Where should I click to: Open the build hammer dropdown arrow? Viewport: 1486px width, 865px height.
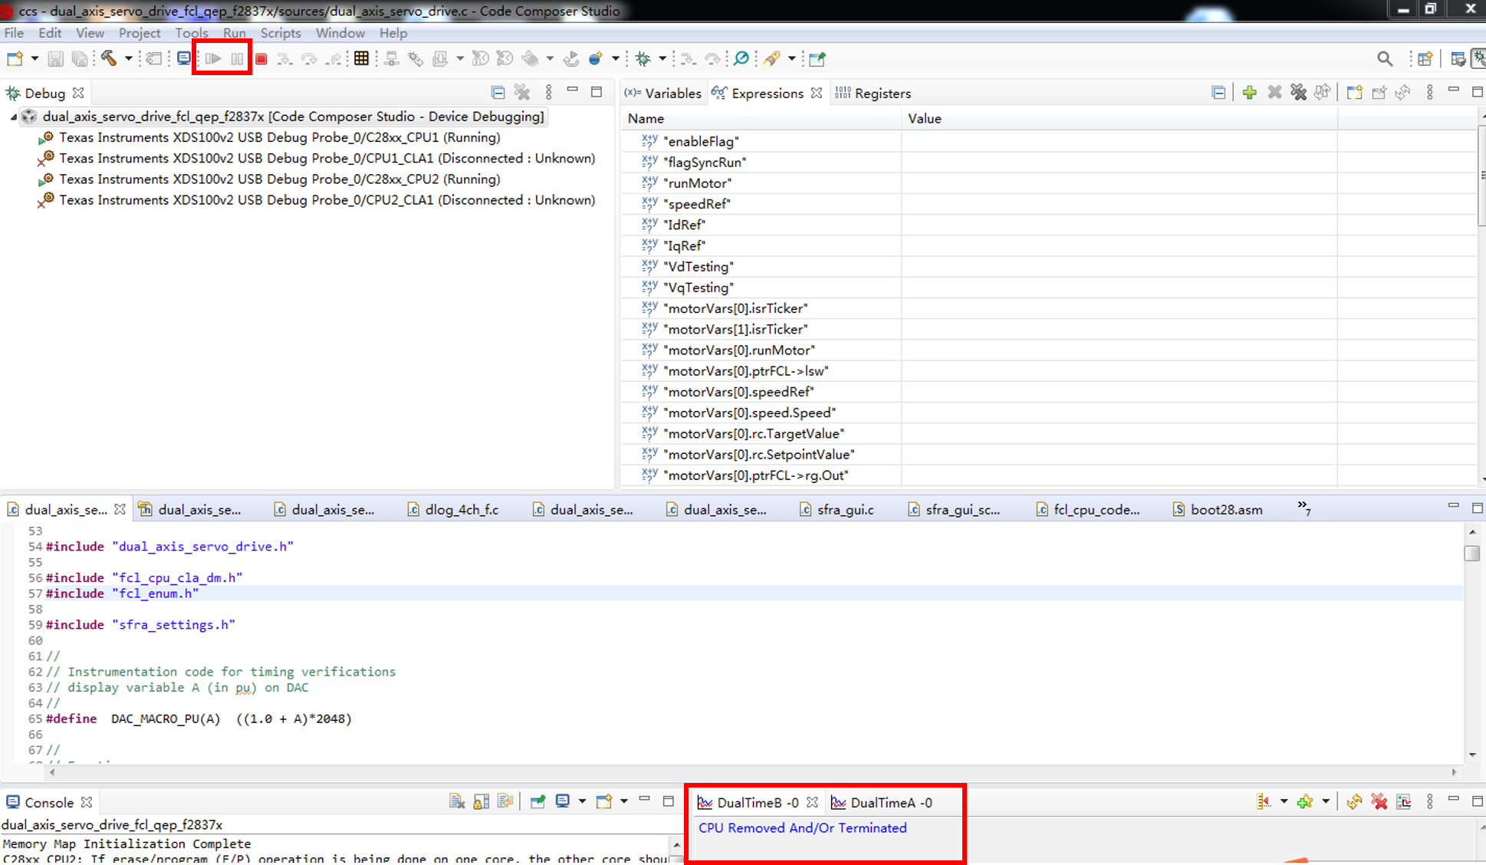pyautogui.click(x=128, y=58)
